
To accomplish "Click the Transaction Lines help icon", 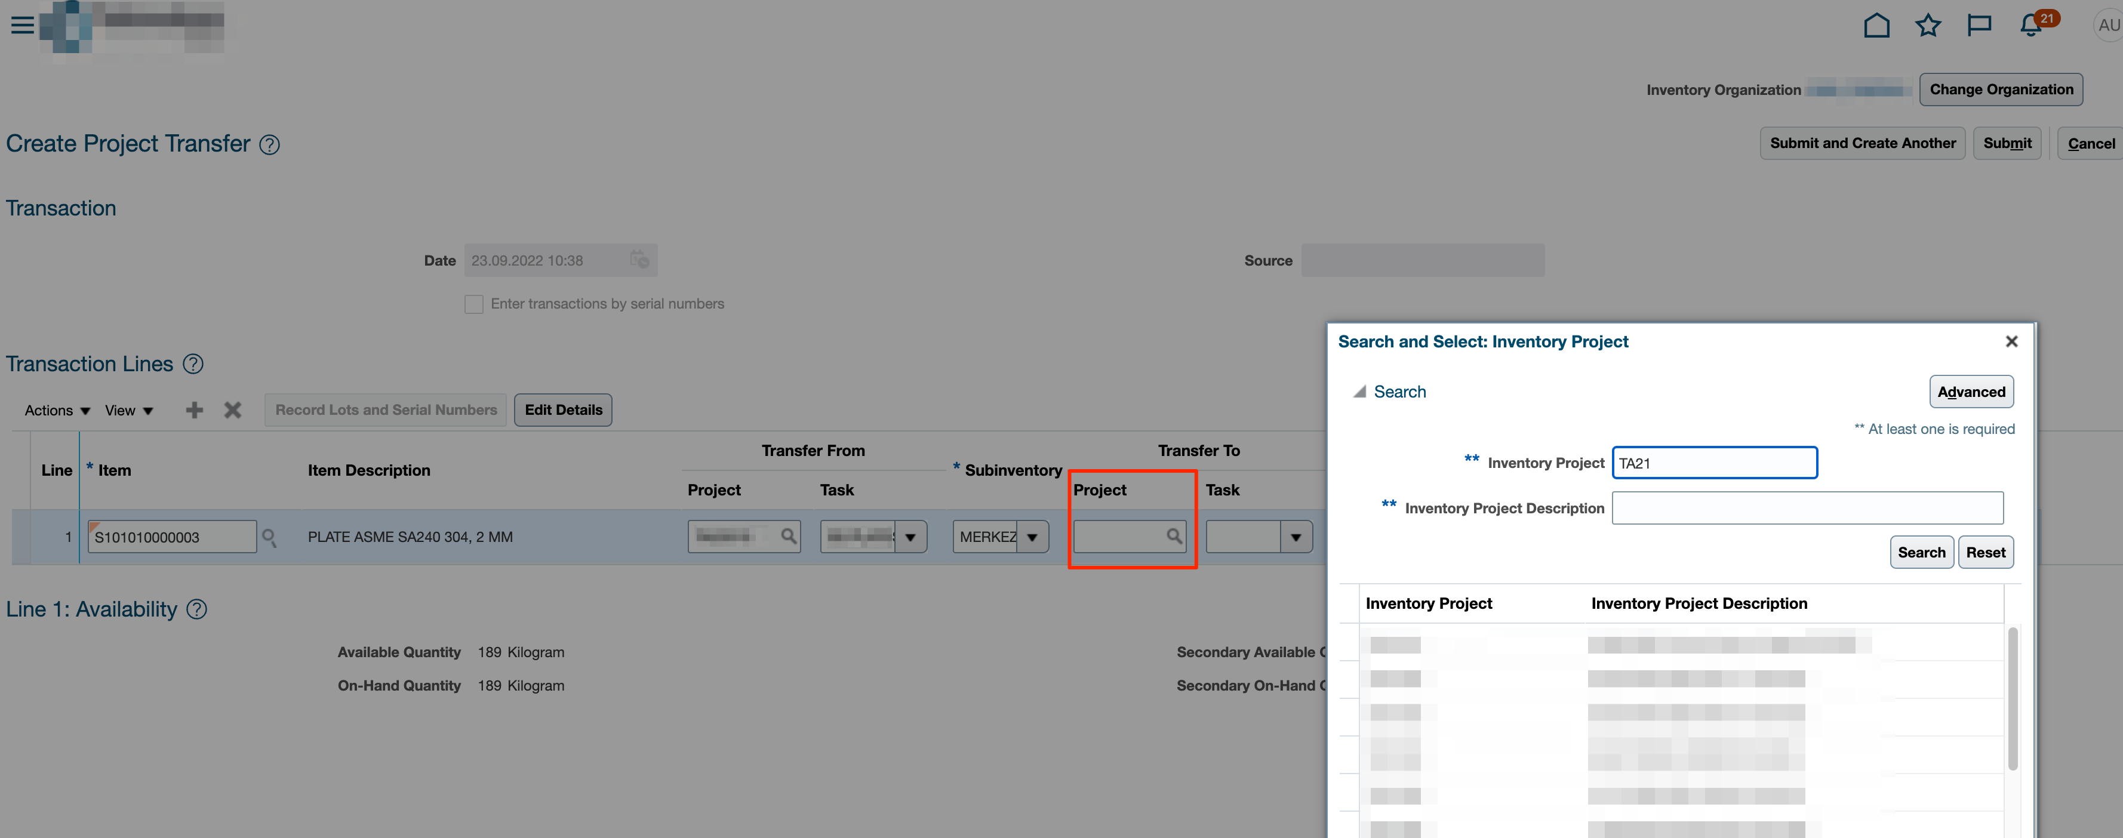I will point(193,363).
